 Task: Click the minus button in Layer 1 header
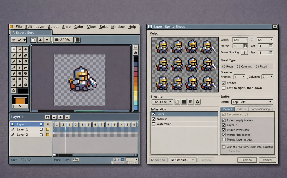point(67,117)
